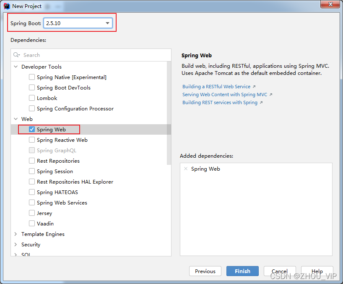Expand the SQL group
343x284 pixels.
tap(16, 254)
